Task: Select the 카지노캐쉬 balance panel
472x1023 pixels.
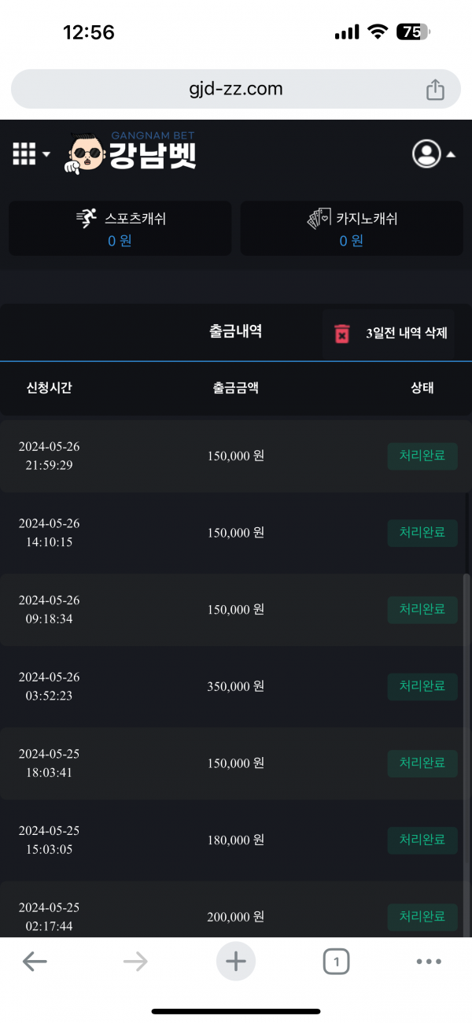Action: tap(351, 228)
